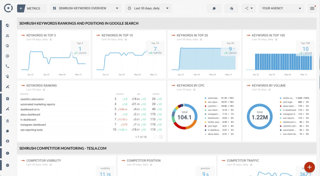Click the $31.39 cpc value
The height and width of the screenshot is (176, 320).
click(x=136, y=104)
